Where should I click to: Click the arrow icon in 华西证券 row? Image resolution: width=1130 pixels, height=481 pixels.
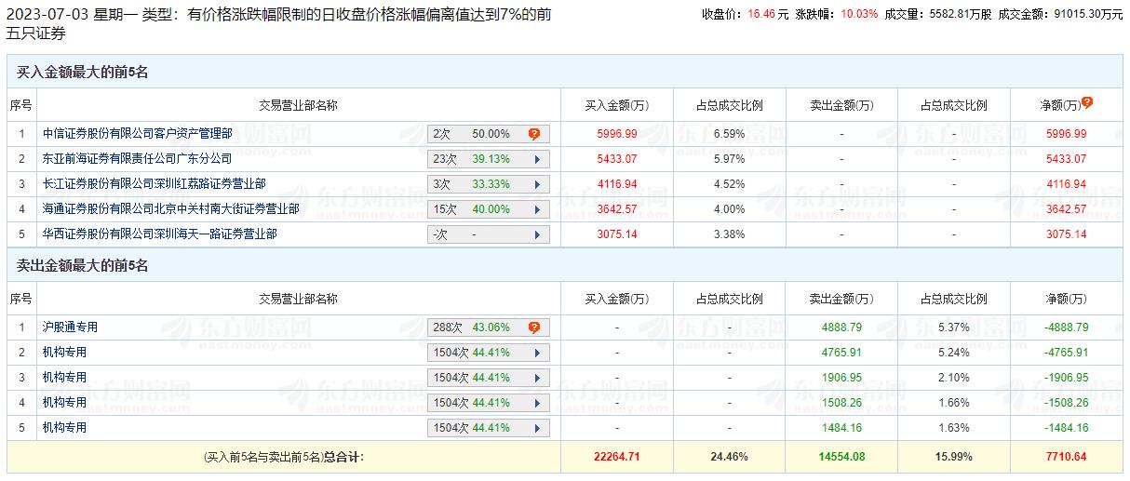click(x=537, y=234)
